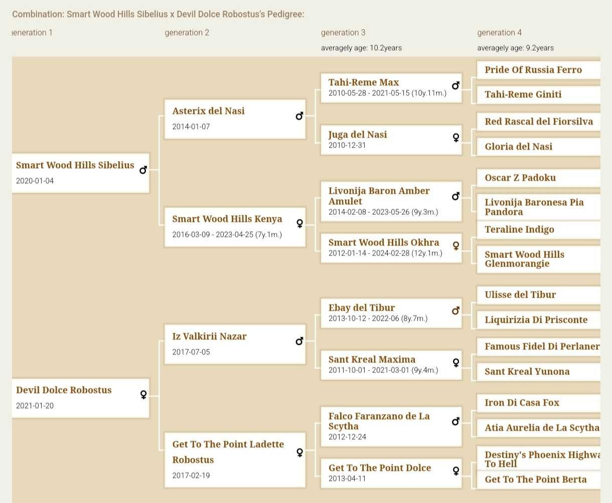
Task: Open Livonija Baron Amber Amulet profile link
Action: point(379,196)
